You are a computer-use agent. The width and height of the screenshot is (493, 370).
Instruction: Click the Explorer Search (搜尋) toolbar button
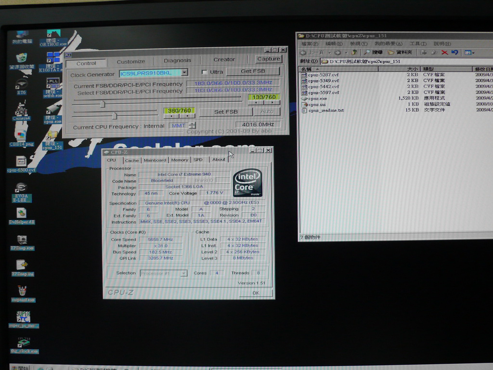coord(373,52)
